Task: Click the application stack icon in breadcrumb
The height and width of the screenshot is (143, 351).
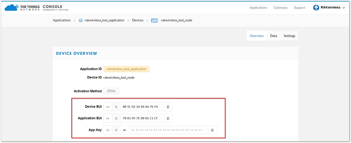Action: pos(81,20)
